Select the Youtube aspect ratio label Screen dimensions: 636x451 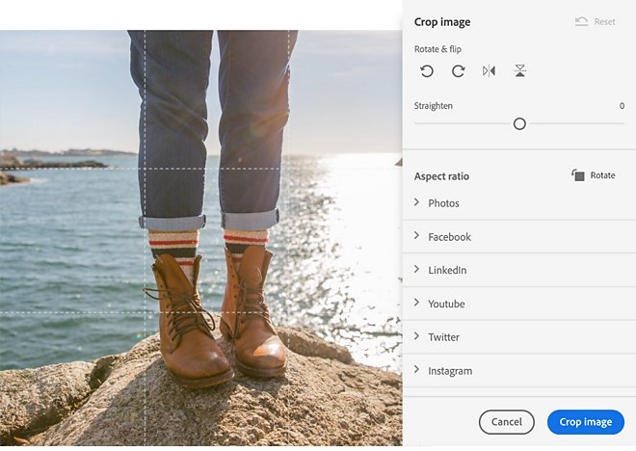pos(446,304)
